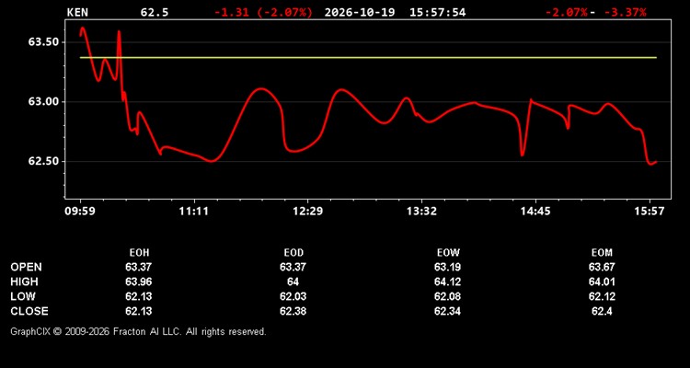
Task: Select EOW open value 63.19
Action: (447, 267)
